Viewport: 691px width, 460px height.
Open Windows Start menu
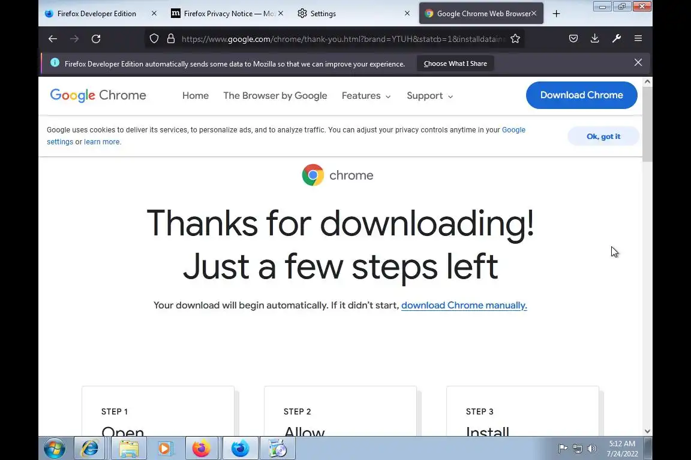point(55,449)
